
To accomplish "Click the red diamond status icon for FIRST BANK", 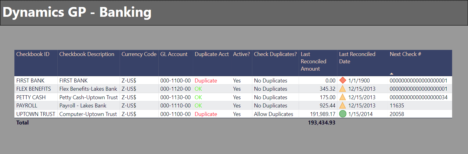I will point(343,80).
